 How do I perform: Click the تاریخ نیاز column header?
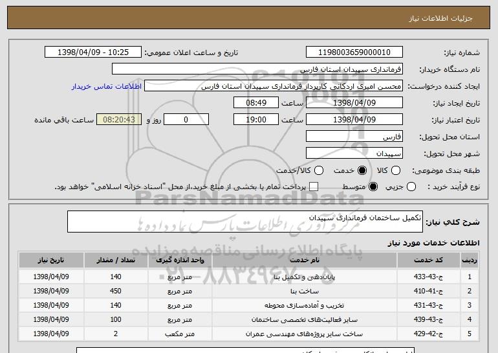[x=51, y=260]
